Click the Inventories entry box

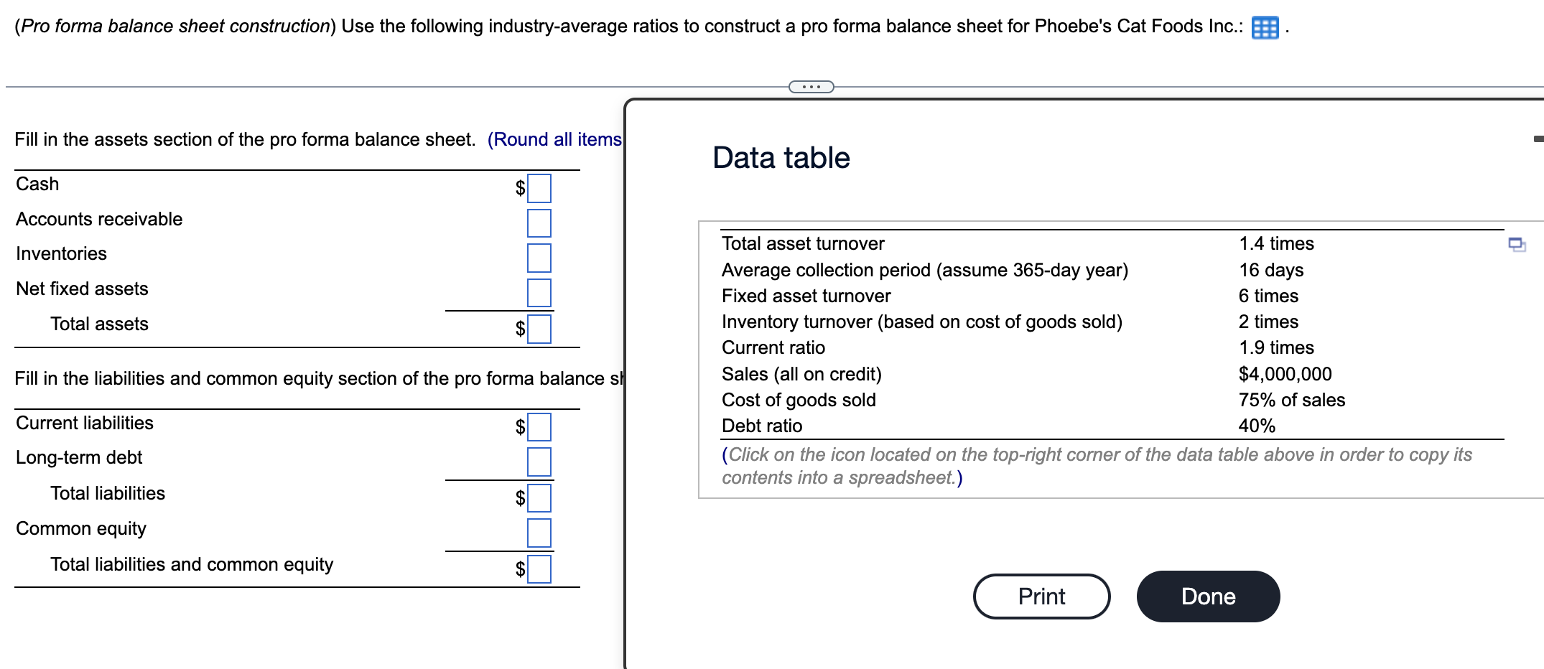539,258
